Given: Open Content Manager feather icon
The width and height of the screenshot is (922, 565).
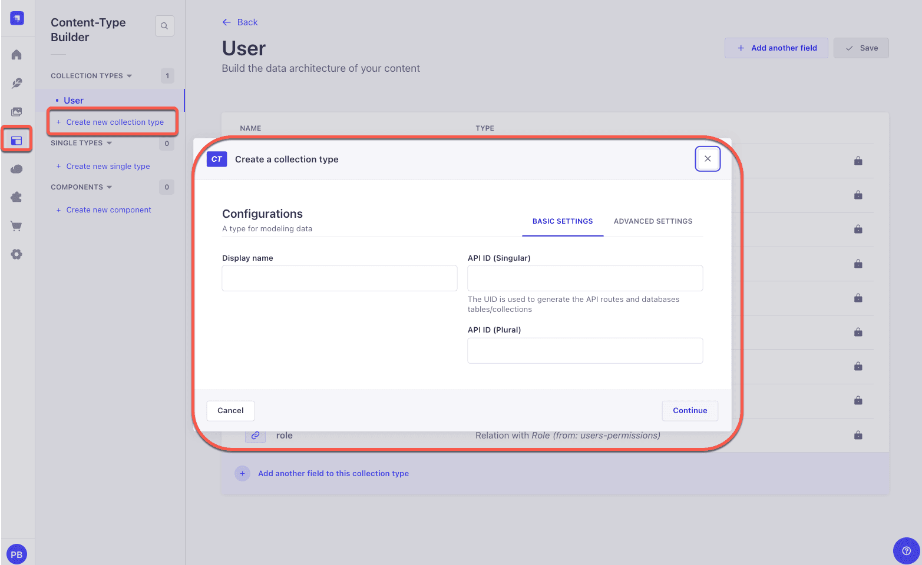Looking at the screenshot, I should [16, 83].
